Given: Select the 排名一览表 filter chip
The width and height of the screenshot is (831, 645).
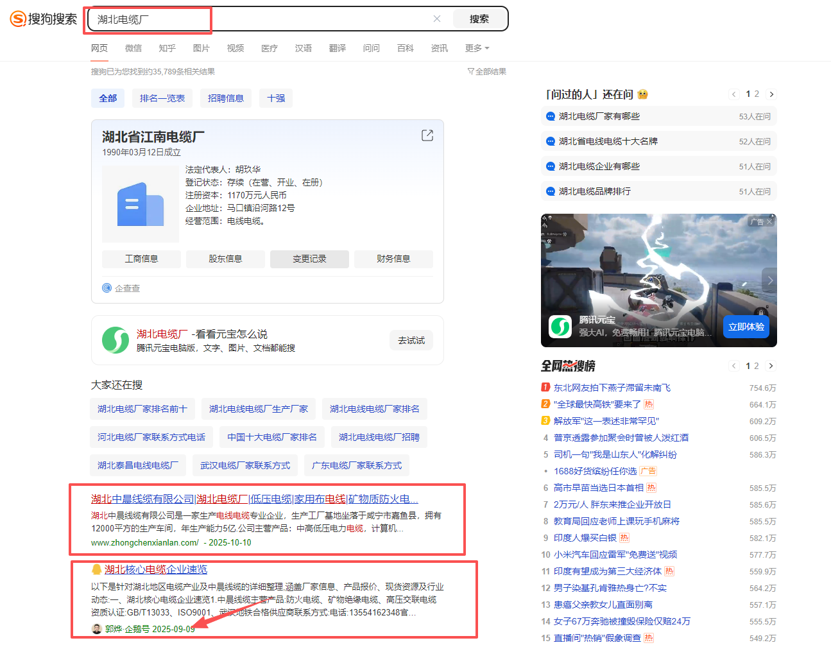Looking at the screenshot, I should (x=162, y=98).
